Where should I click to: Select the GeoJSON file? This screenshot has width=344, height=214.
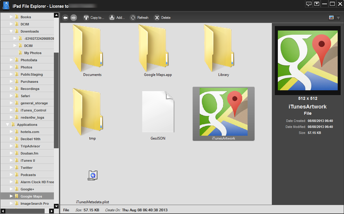coord(158,114)
